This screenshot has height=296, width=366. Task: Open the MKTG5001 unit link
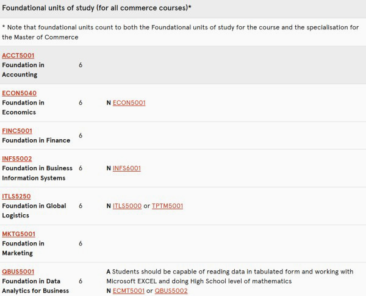click(x=18, y=234)
